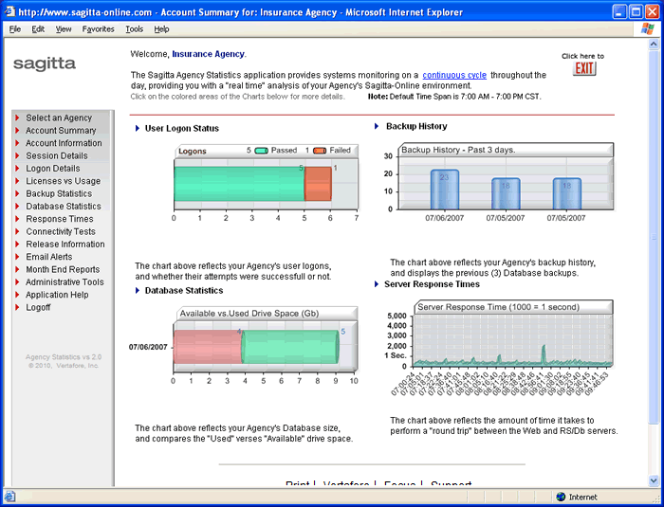The width and height of the screenshot is (664, 507).
Task: Click the arrow beside Backup History heading
Action: click(377, 126)
